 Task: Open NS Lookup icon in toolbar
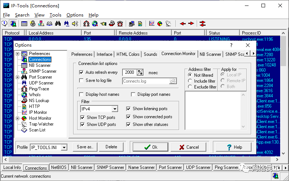click(x=112, y=23)
